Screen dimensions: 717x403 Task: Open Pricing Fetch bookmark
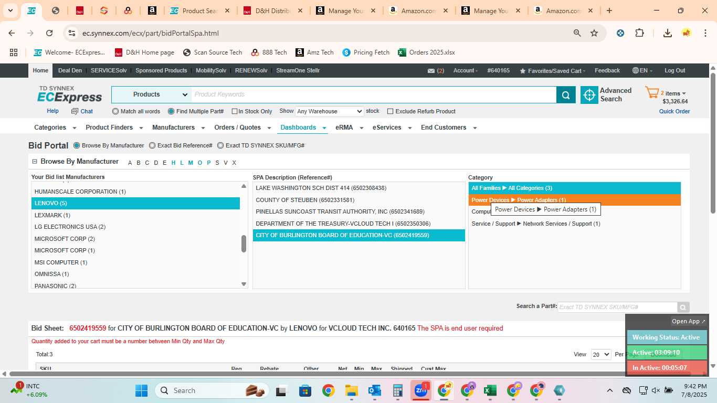coord(366,52)
